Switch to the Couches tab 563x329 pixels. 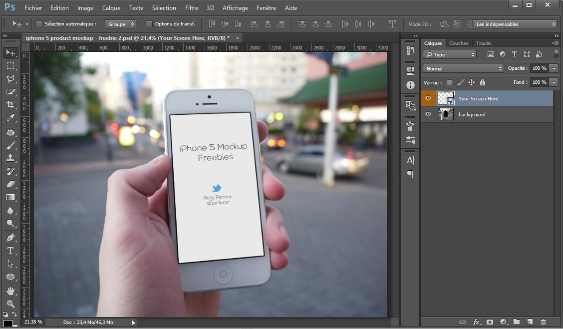click(x=459, y=43)
